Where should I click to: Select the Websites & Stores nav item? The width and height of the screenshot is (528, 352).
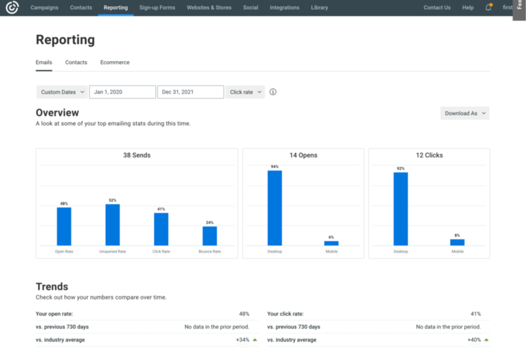click(x=209, y=7)
